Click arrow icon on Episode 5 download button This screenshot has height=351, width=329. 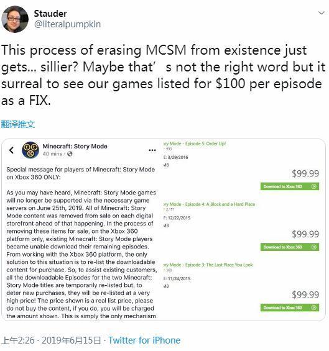(x=314, y=186)
